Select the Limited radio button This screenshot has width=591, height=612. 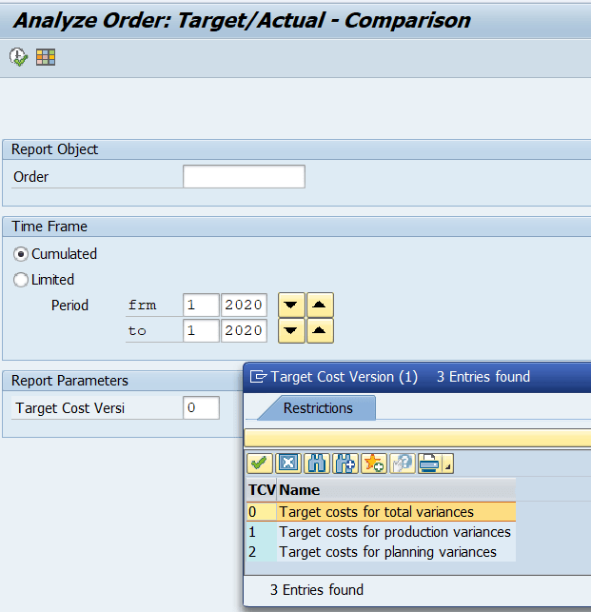click(x=20, y=280)
